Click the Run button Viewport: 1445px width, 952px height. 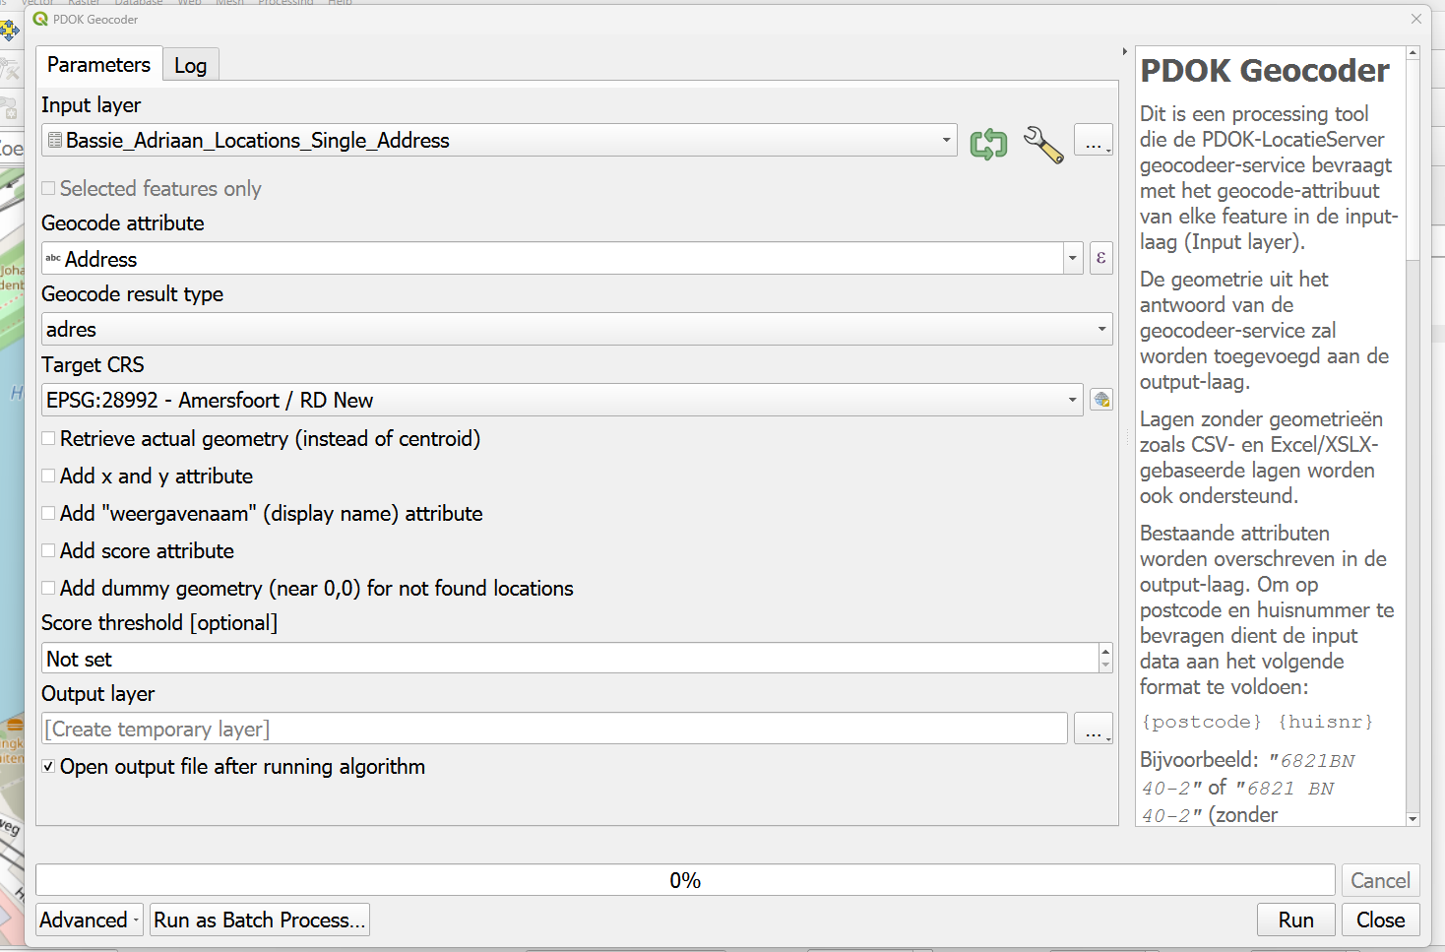(1296, 920)
